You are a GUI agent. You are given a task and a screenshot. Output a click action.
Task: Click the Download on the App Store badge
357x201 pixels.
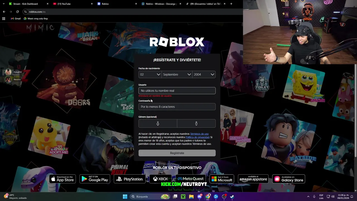[62, 179]
